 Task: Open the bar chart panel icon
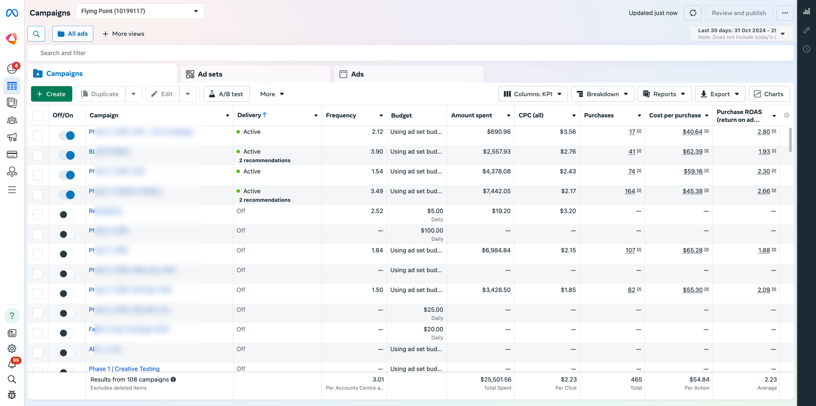807,11
